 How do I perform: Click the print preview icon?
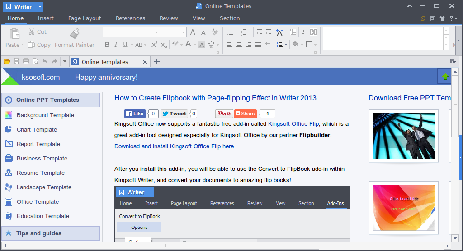[35, 61]
